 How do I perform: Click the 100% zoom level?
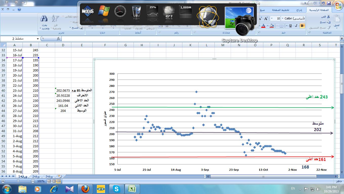[x=41, y=181]
